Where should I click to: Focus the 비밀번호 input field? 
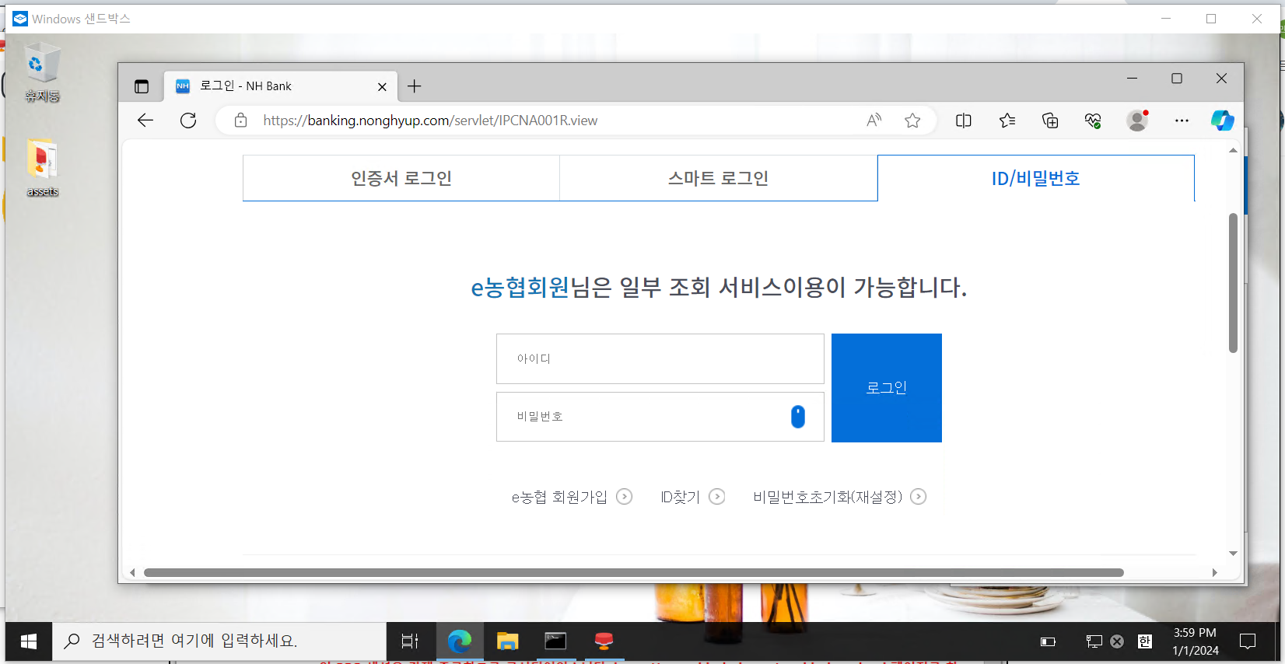pyautogui.click(x=660, y=417)
